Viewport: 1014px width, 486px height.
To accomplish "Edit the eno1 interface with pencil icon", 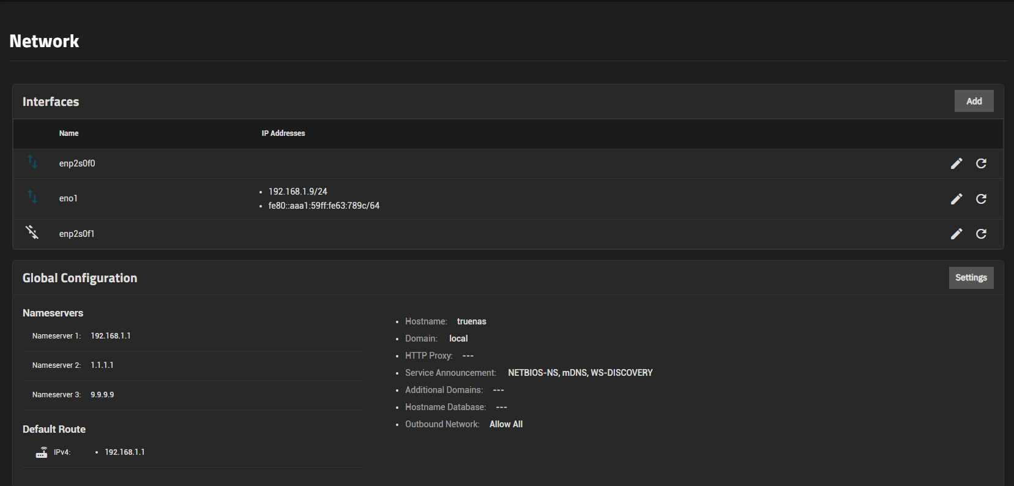I will pos(956,199).
